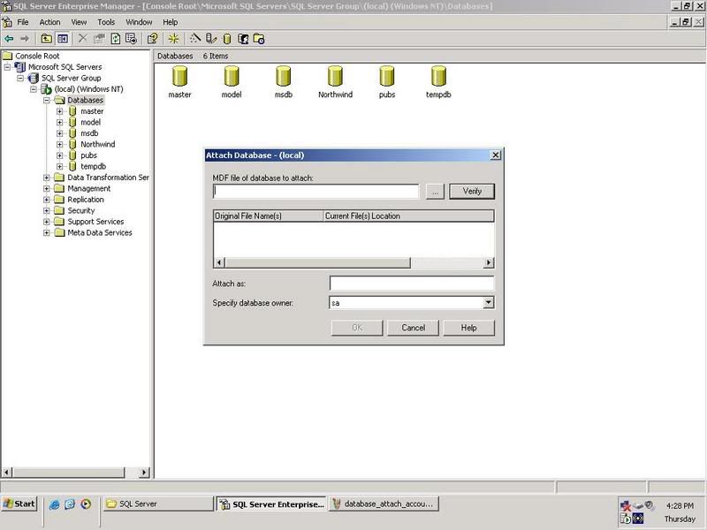
Task: Click Help button in Attach Database dialog
Action: tap(468, 328)
